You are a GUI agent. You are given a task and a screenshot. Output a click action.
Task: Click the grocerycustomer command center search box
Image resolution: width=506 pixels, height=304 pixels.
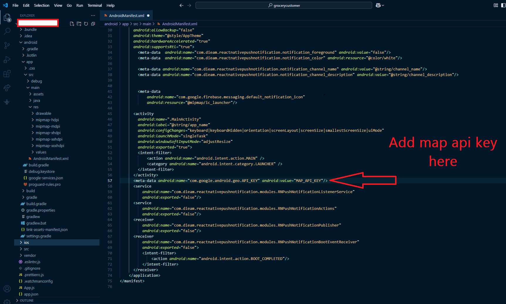(x=284, y=5)
